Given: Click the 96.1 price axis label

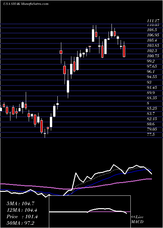Looking at the screenshot, I should (x=151, y=72).
